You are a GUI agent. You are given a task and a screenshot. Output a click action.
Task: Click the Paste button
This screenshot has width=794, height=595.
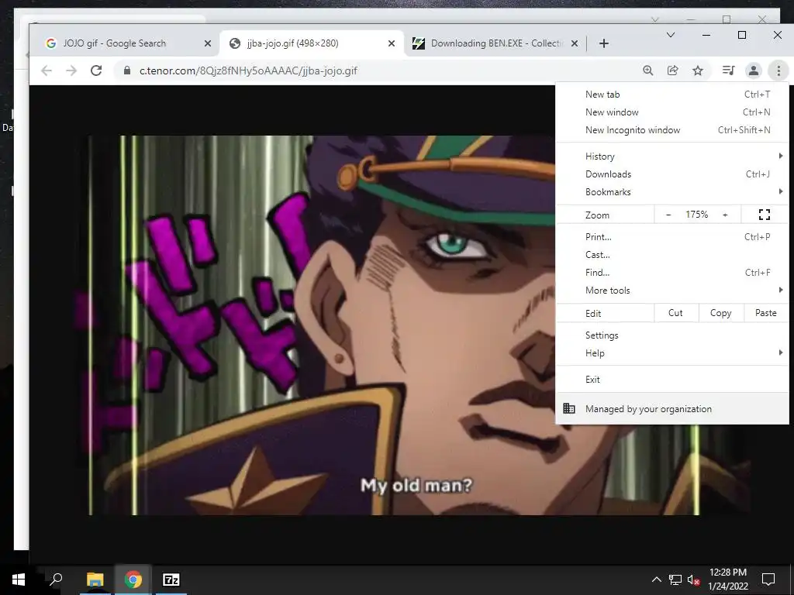(765, 313)
